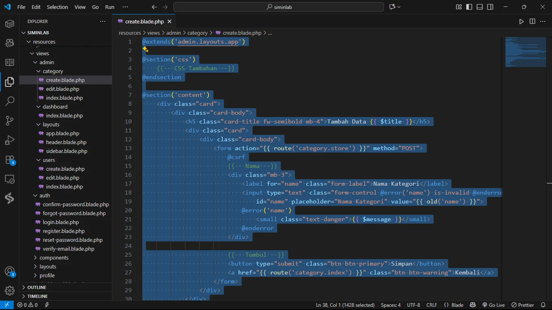Toggle the Primary Side Bar visibility
This screenshot has height=310, width=552.
[469, 7]
